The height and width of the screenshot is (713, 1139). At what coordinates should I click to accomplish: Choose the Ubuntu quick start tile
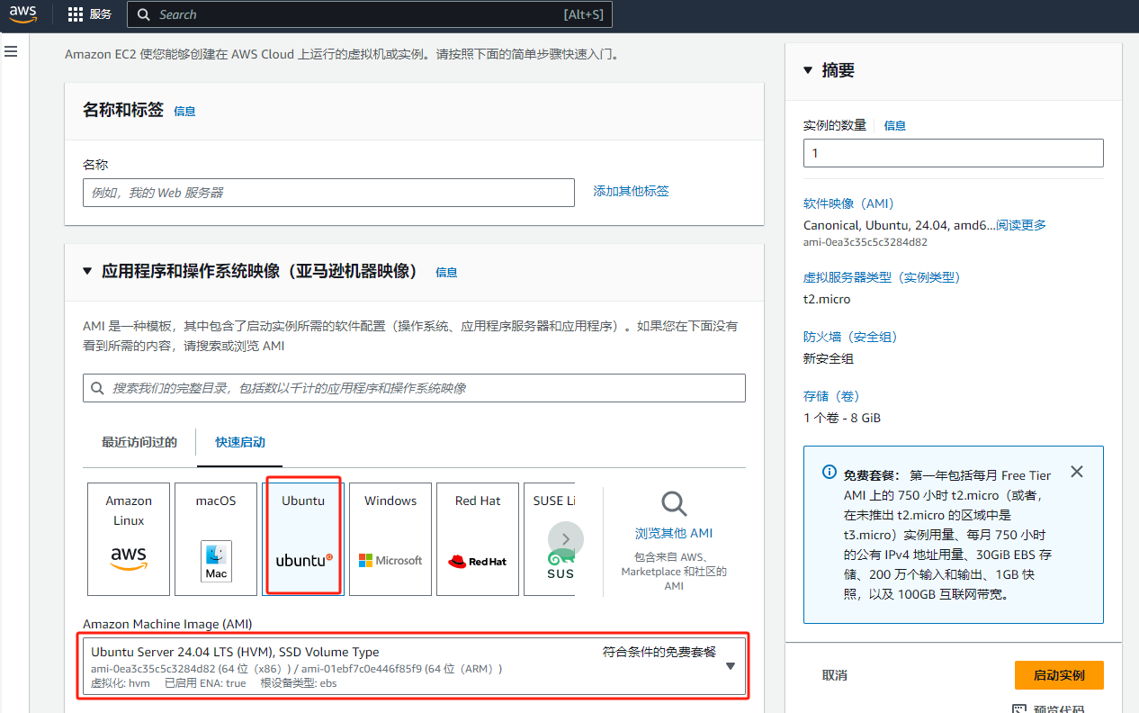coord(303,538)
